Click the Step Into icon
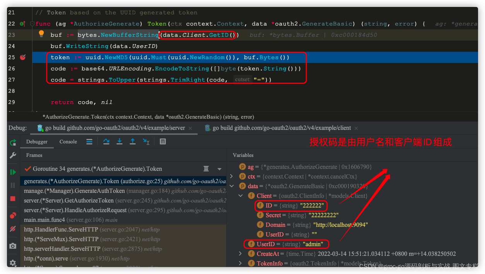Screen dimensions: 485x274 (x=120, y=142)
